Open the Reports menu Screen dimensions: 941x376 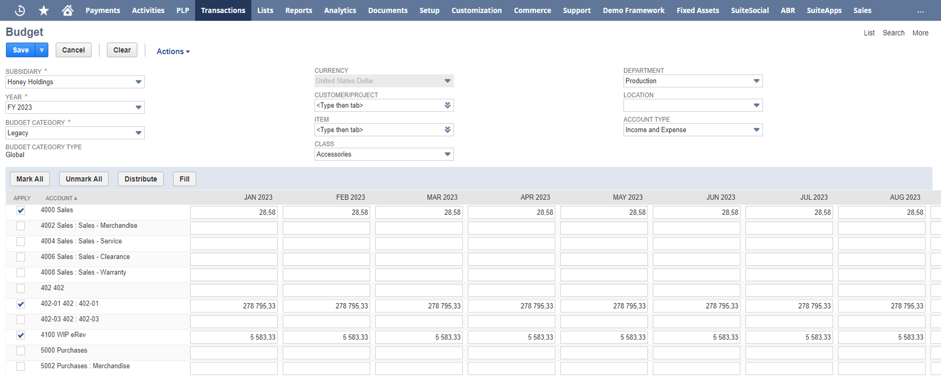[298, 10]
